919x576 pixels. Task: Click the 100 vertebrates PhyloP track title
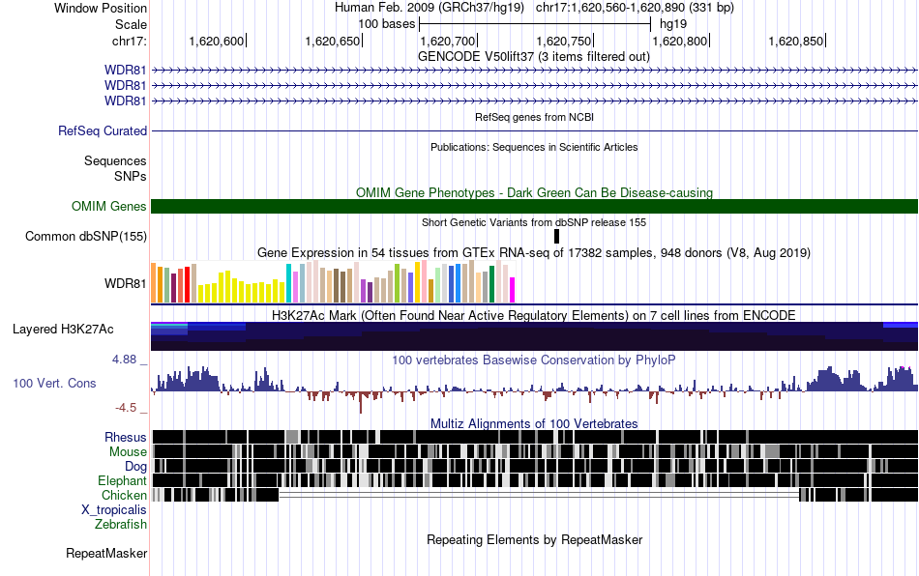coord(534,360)
